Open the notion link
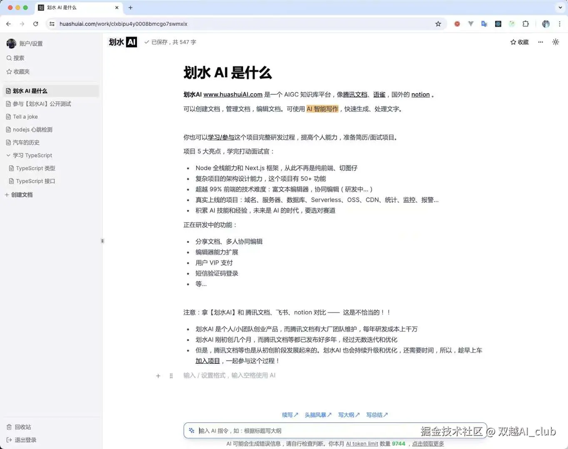 click(x=421, y=94)
